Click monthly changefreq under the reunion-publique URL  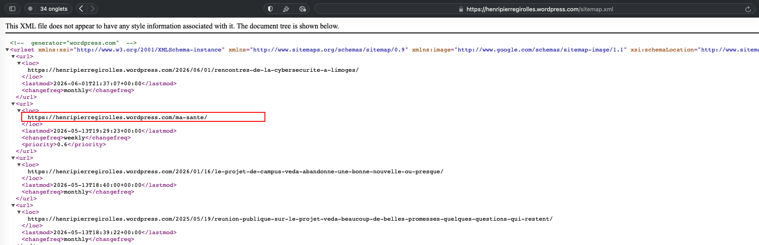pyautogui.click(x=76, y=239)
